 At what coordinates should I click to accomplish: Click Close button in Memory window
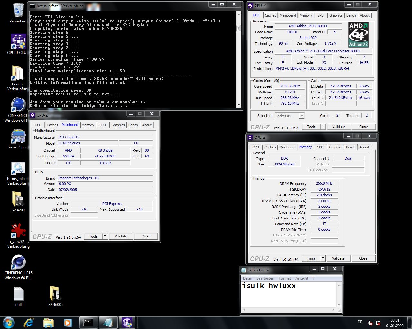click(x=363, y=258)
